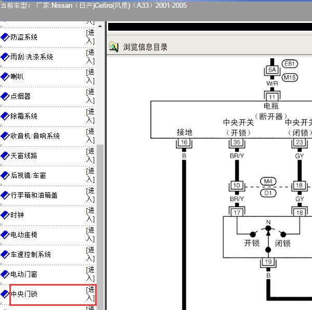Select 收音机/音响系统 in the list
This screenshot has height=310, width=312.
point(35,136)
